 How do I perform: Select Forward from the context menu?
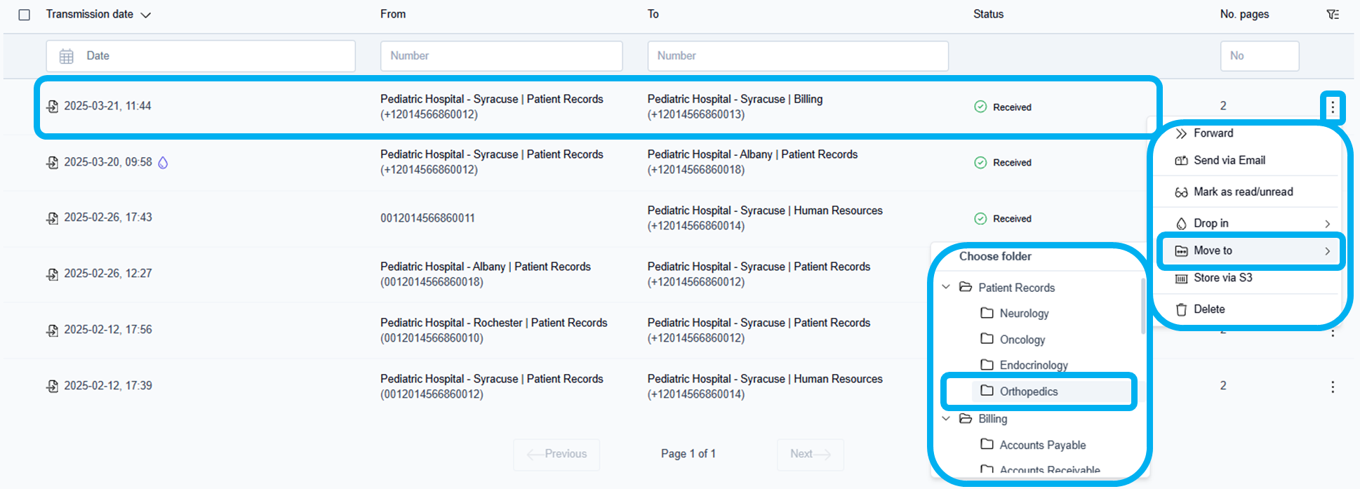1213,133
